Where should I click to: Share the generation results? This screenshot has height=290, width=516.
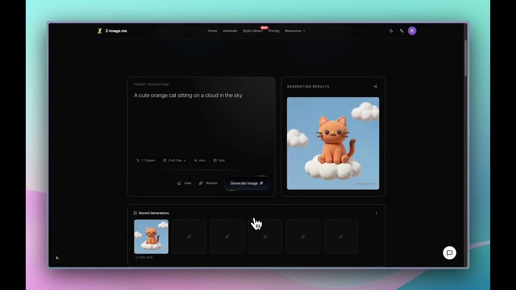(375, 87)
